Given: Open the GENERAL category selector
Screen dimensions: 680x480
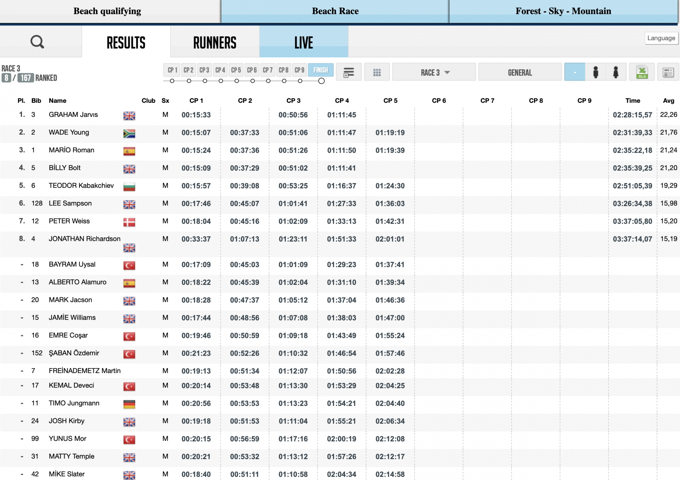Looking at the screenshot, I should pyautogui.click(x=520, y=72).
